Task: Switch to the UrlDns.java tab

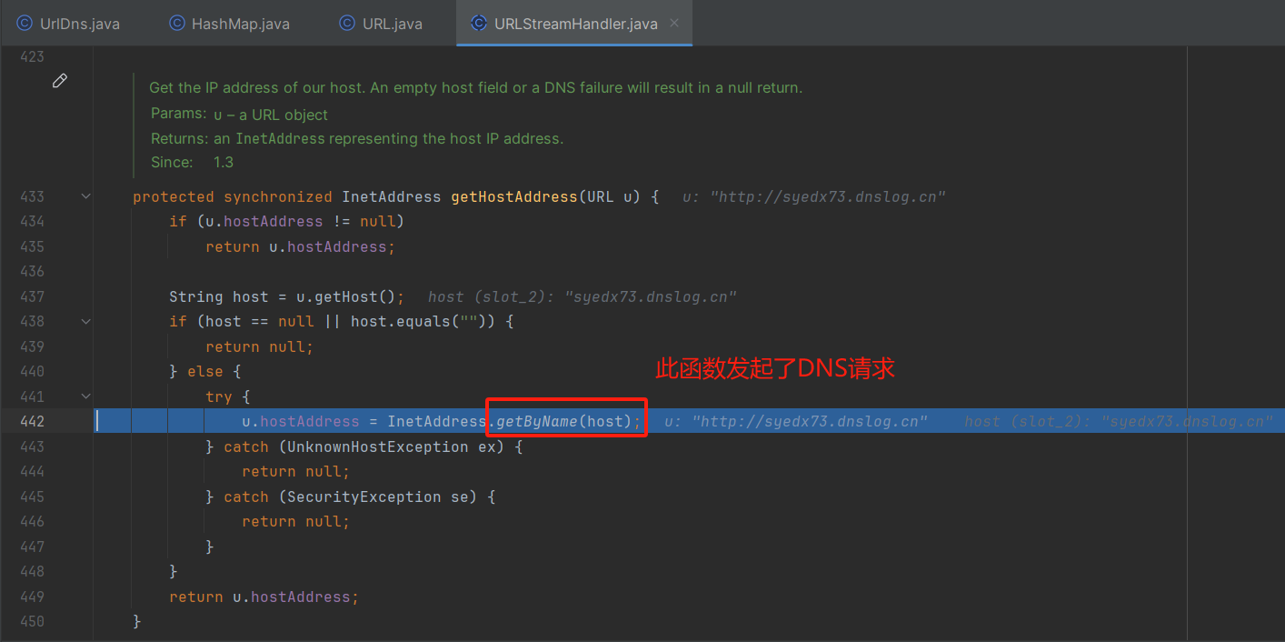Action: [x=69, y=24]
